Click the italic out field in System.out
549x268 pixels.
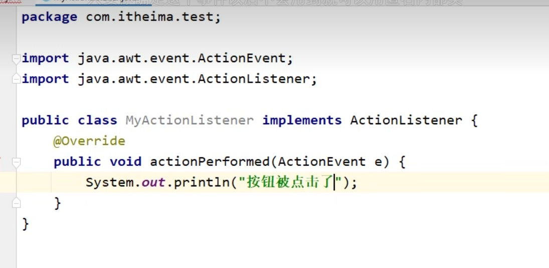pyautogui.click(x=153, y=182)
